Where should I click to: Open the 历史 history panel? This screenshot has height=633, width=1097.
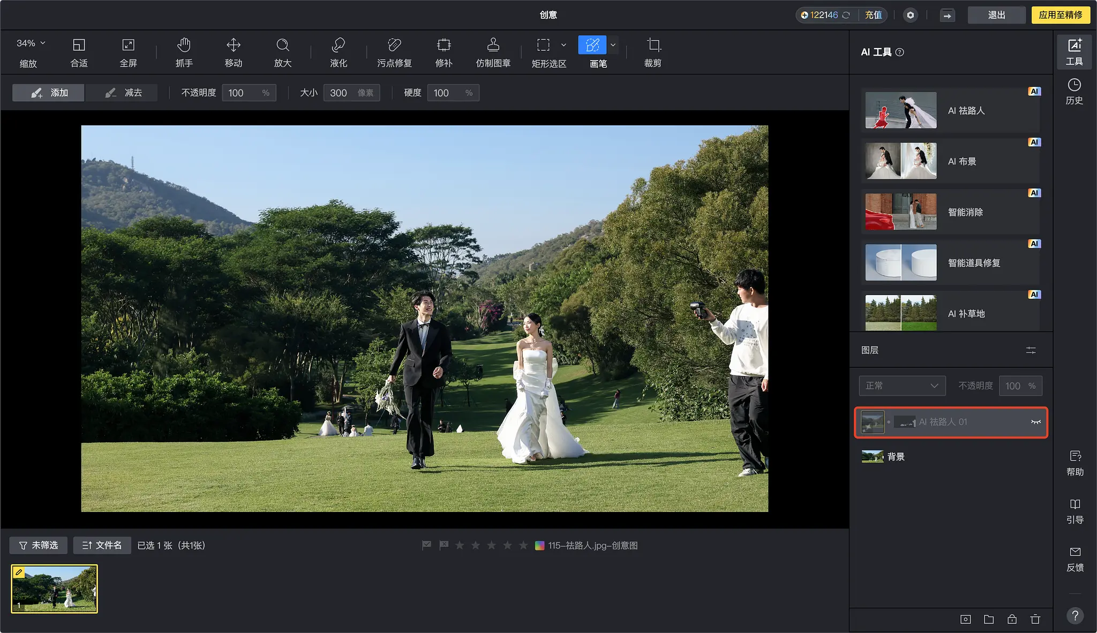click(x=1074, y=92)
